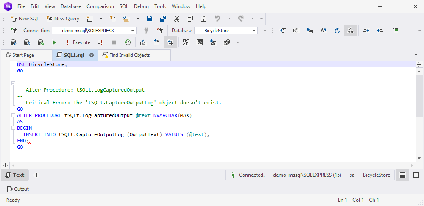Screen dimensions: 424x206
Task: Open the Undo history dropdown
Action: 229,19
